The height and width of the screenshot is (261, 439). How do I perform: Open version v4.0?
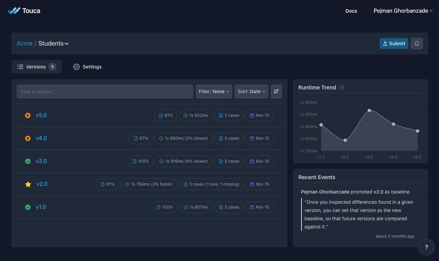(x=41, y=138)
